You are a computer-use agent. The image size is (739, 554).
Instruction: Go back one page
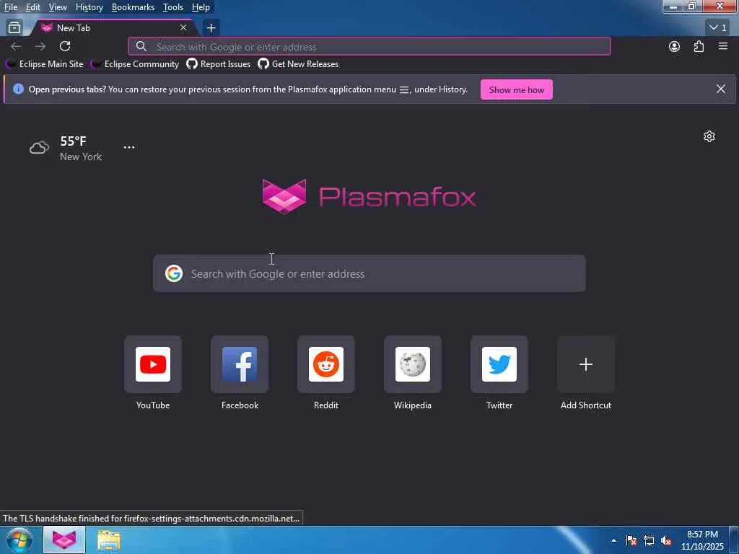16,46
